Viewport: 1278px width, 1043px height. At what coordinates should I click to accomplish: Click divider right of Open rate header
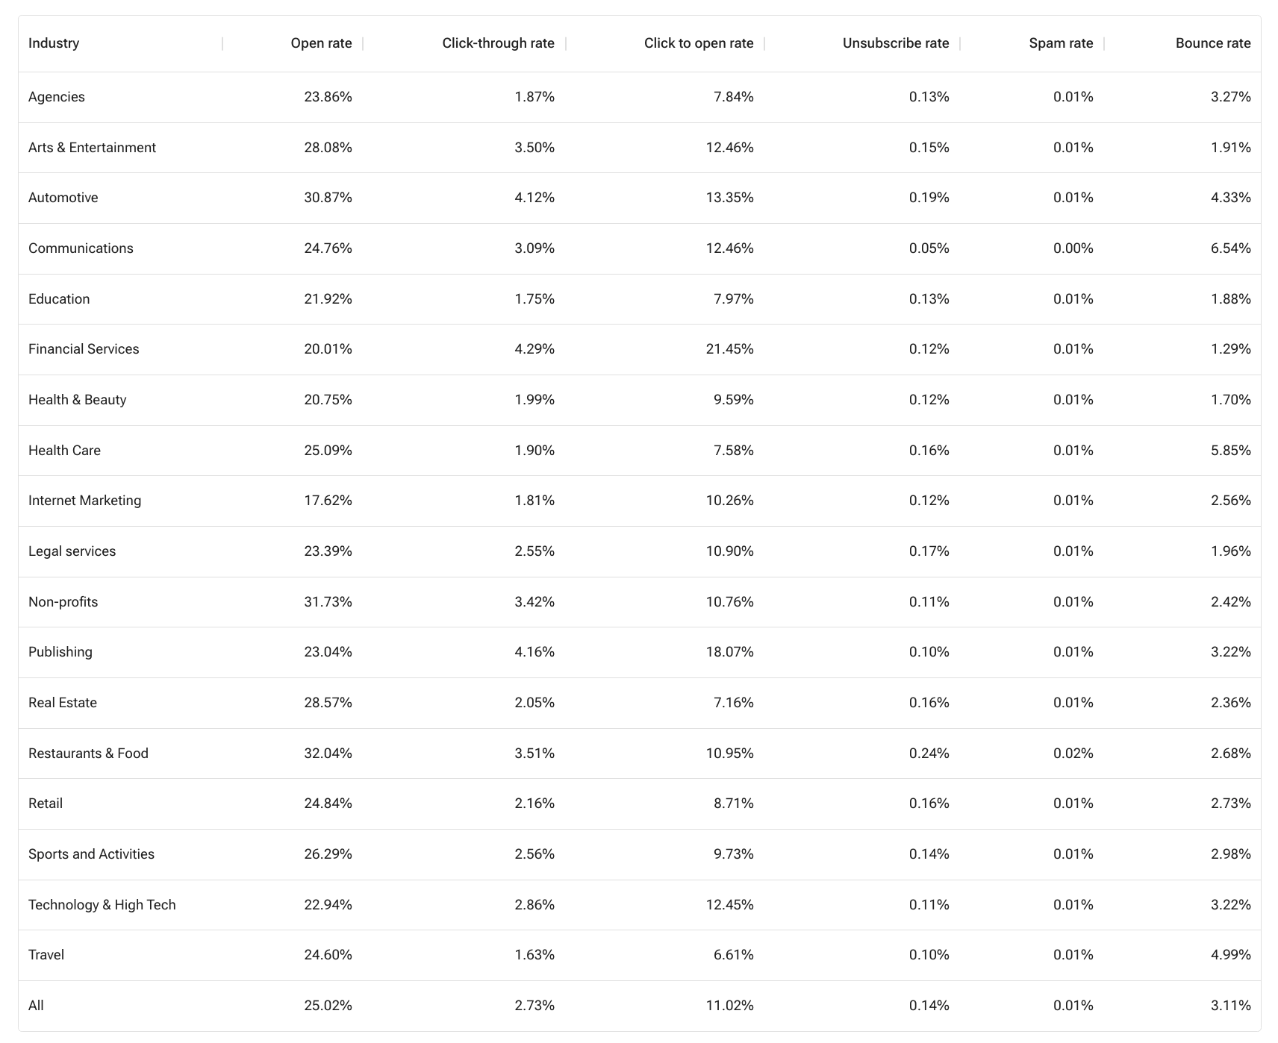tap(363, 43)
